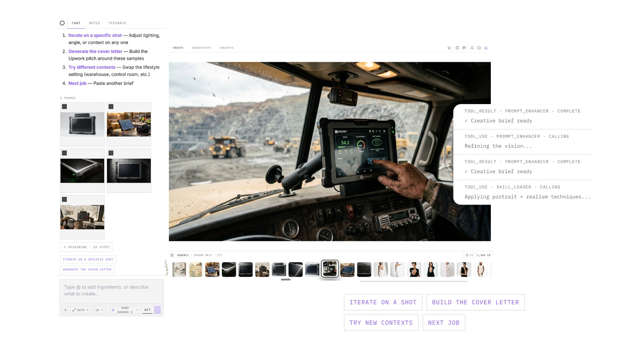
Task: Click 'Applying portrait + realism techniques...' log entry
Action: point(527,197)
